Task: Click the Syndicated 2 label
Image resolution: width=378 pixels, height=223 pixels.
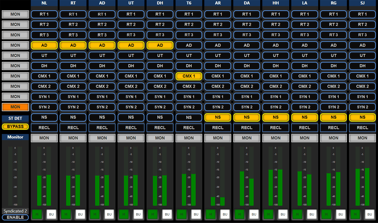Action: [x=15, y=211]
